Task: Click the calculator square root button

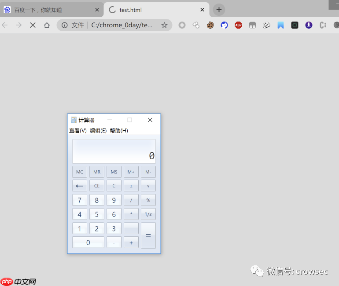Action: point(148,186)
